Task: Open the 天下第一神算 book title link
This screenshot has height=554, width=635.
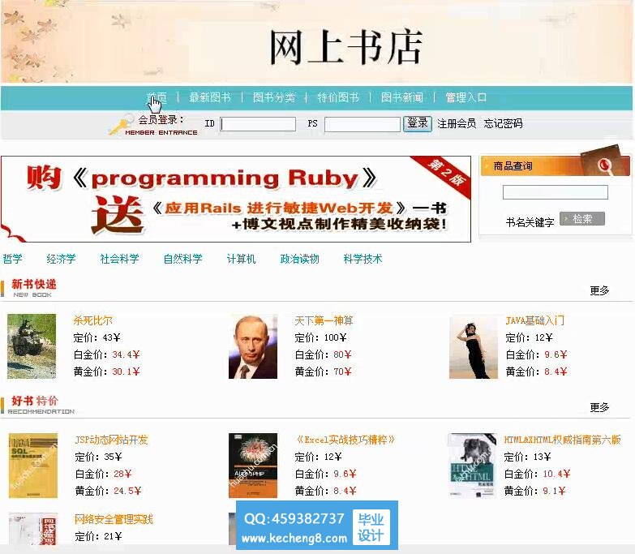Action: [324, 320]
